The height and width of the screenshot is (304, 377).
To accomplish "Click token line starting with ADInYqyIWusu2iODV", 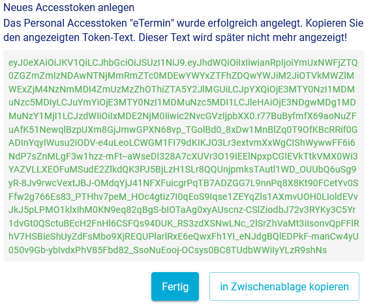I will 182,143.
